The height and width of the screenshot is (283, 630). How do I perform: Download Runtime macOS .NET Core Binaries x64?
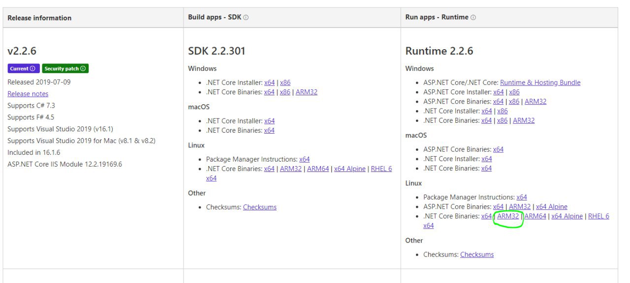487,169
